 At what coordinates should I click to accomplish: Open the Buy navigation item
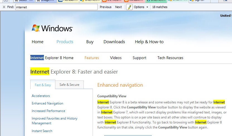(x=90, y=42)
